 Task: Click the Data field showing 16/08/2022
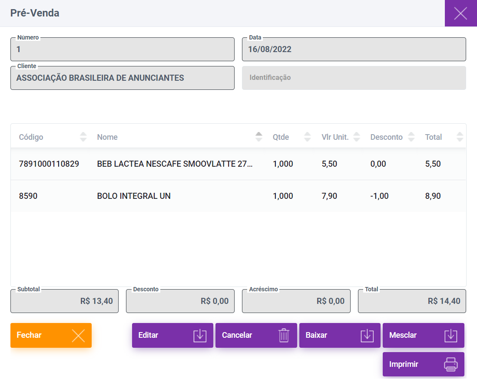[354, 49]
